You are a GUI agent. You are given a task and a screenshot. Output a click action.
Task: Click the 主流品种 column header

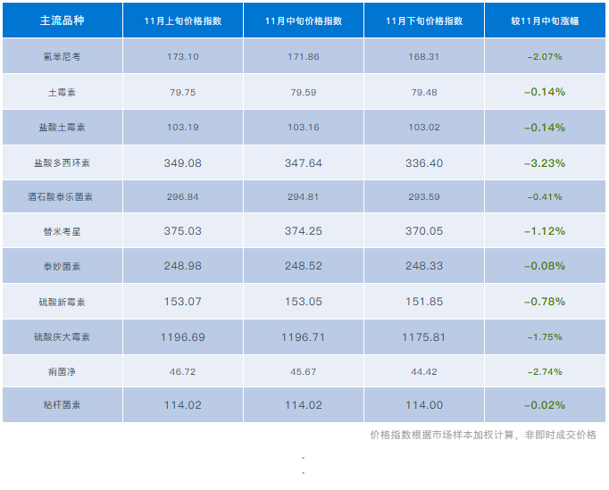tap(62, 21)
